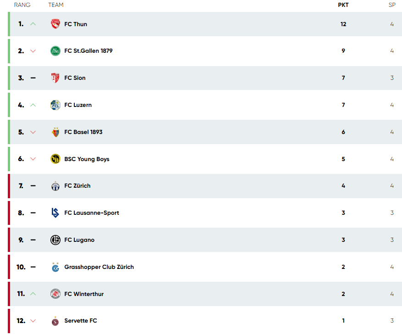Click the RANG column header
The image size is (402, 335).
click(22, 5)
